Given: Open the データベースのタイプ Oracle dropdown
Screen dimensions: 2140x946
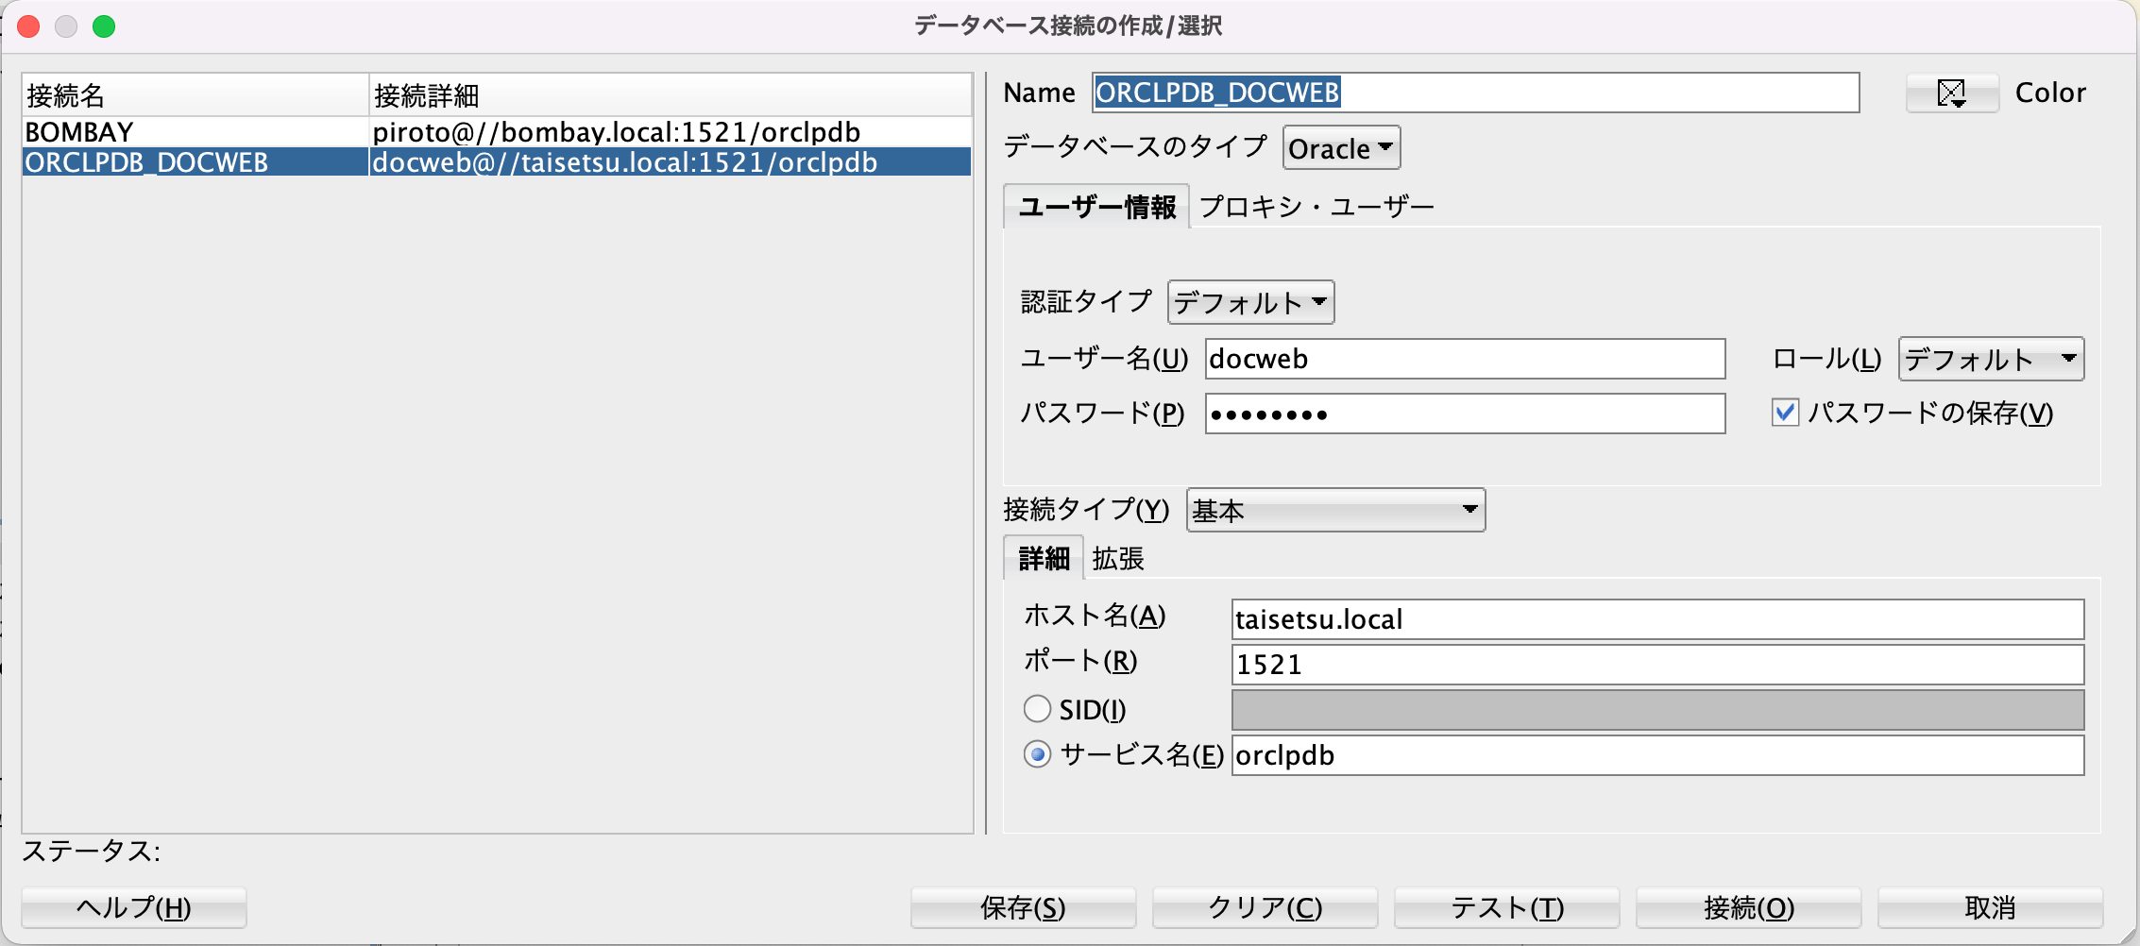Looking at the screenshot, I should pos(1340,148).
